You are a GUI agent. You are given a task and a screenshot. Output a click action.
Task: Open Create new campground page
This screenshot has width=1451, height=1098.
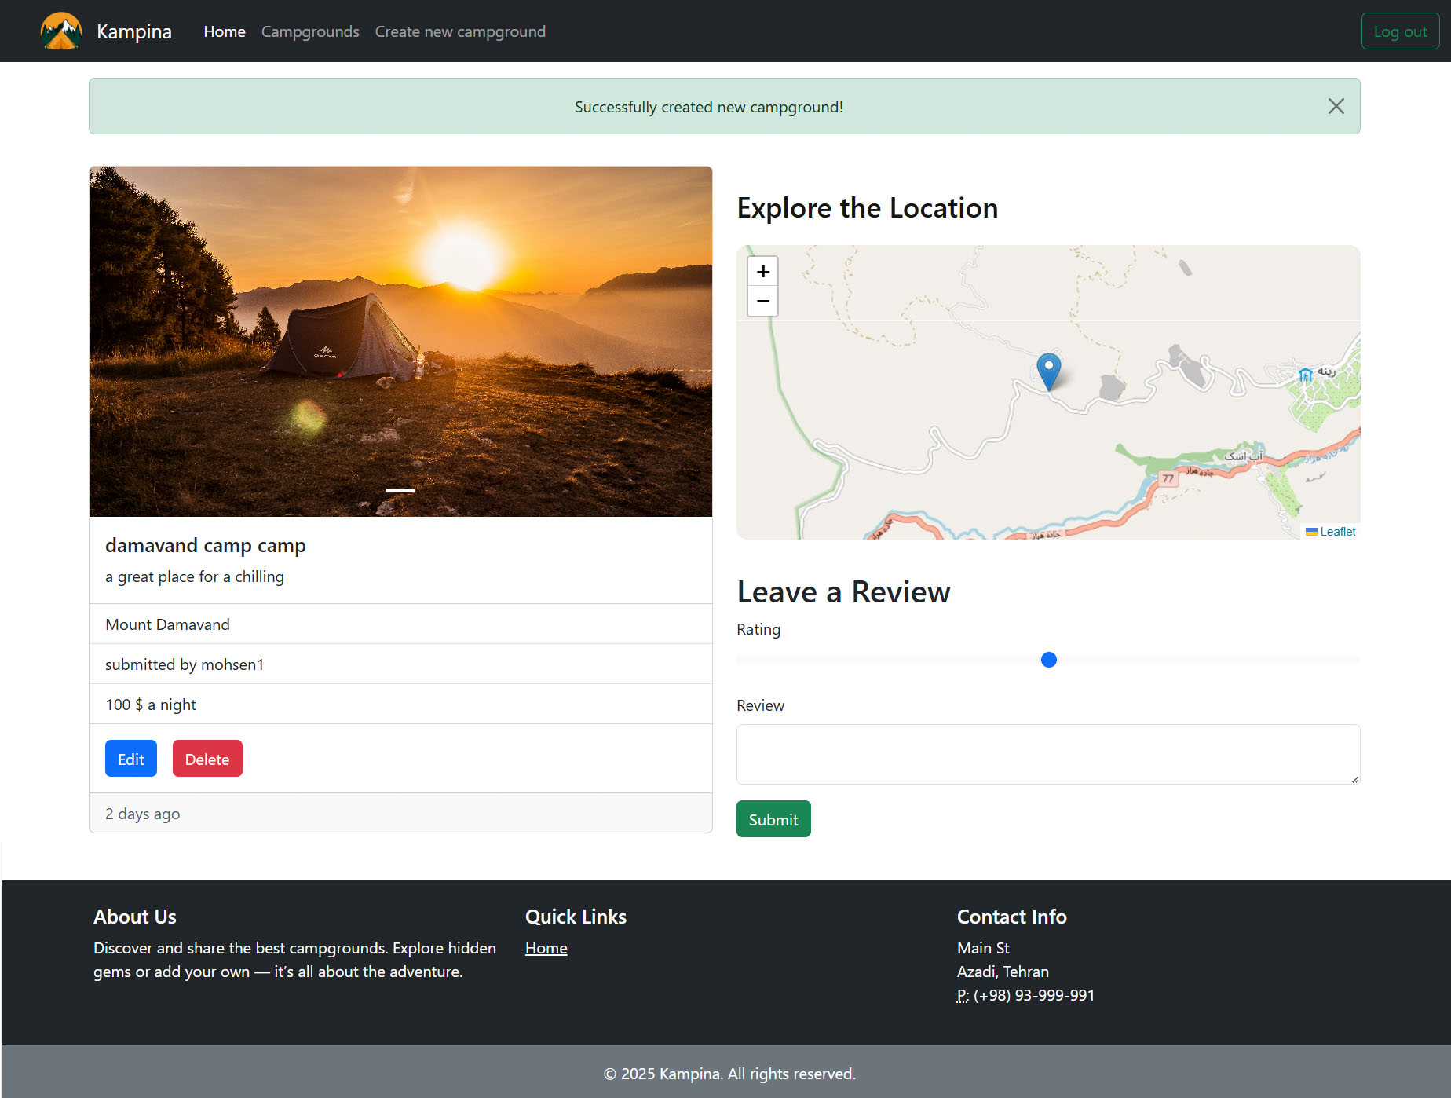pos(460,31)
